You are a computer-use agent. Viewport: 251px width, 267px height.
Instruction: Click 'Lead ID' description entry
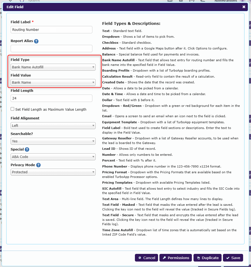129,149
